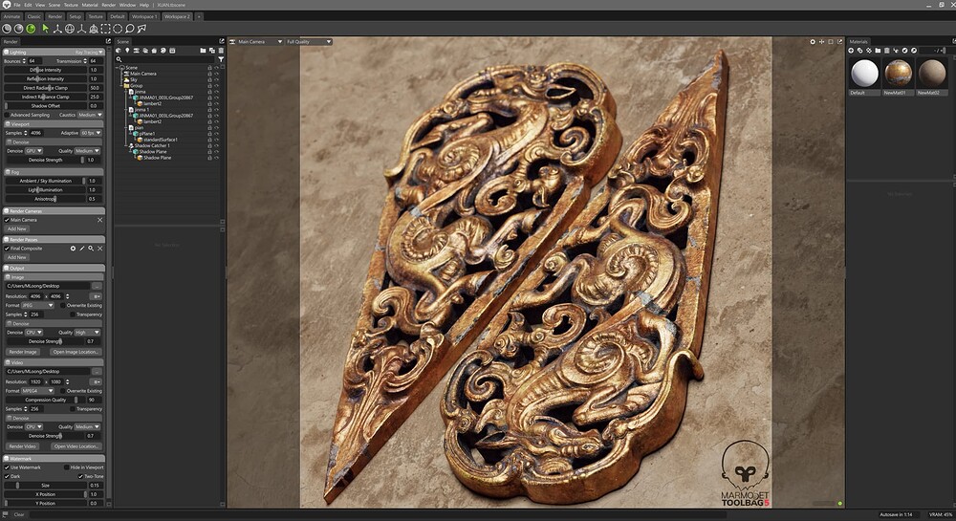Open the Render menu
This screenshot has width=956, height=521.
109,5
